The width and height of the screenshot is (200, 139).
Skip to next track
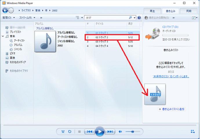(110, 131)
